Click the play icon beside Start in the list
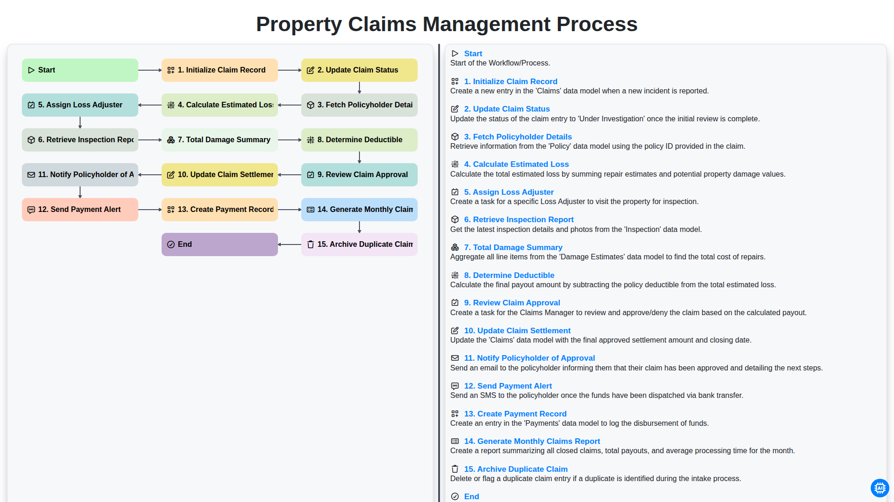 455,53
